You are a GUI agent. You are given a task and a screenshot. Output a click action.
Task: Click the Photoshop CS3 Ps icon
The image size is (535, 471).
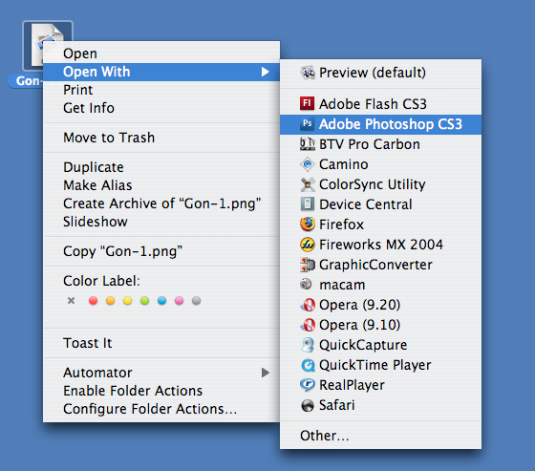pos(307,123)
